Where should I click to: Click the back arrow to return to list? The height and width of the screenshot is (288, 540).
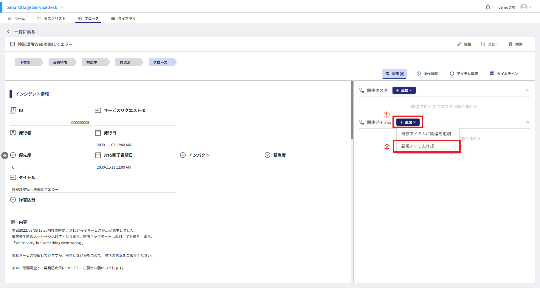8,32
